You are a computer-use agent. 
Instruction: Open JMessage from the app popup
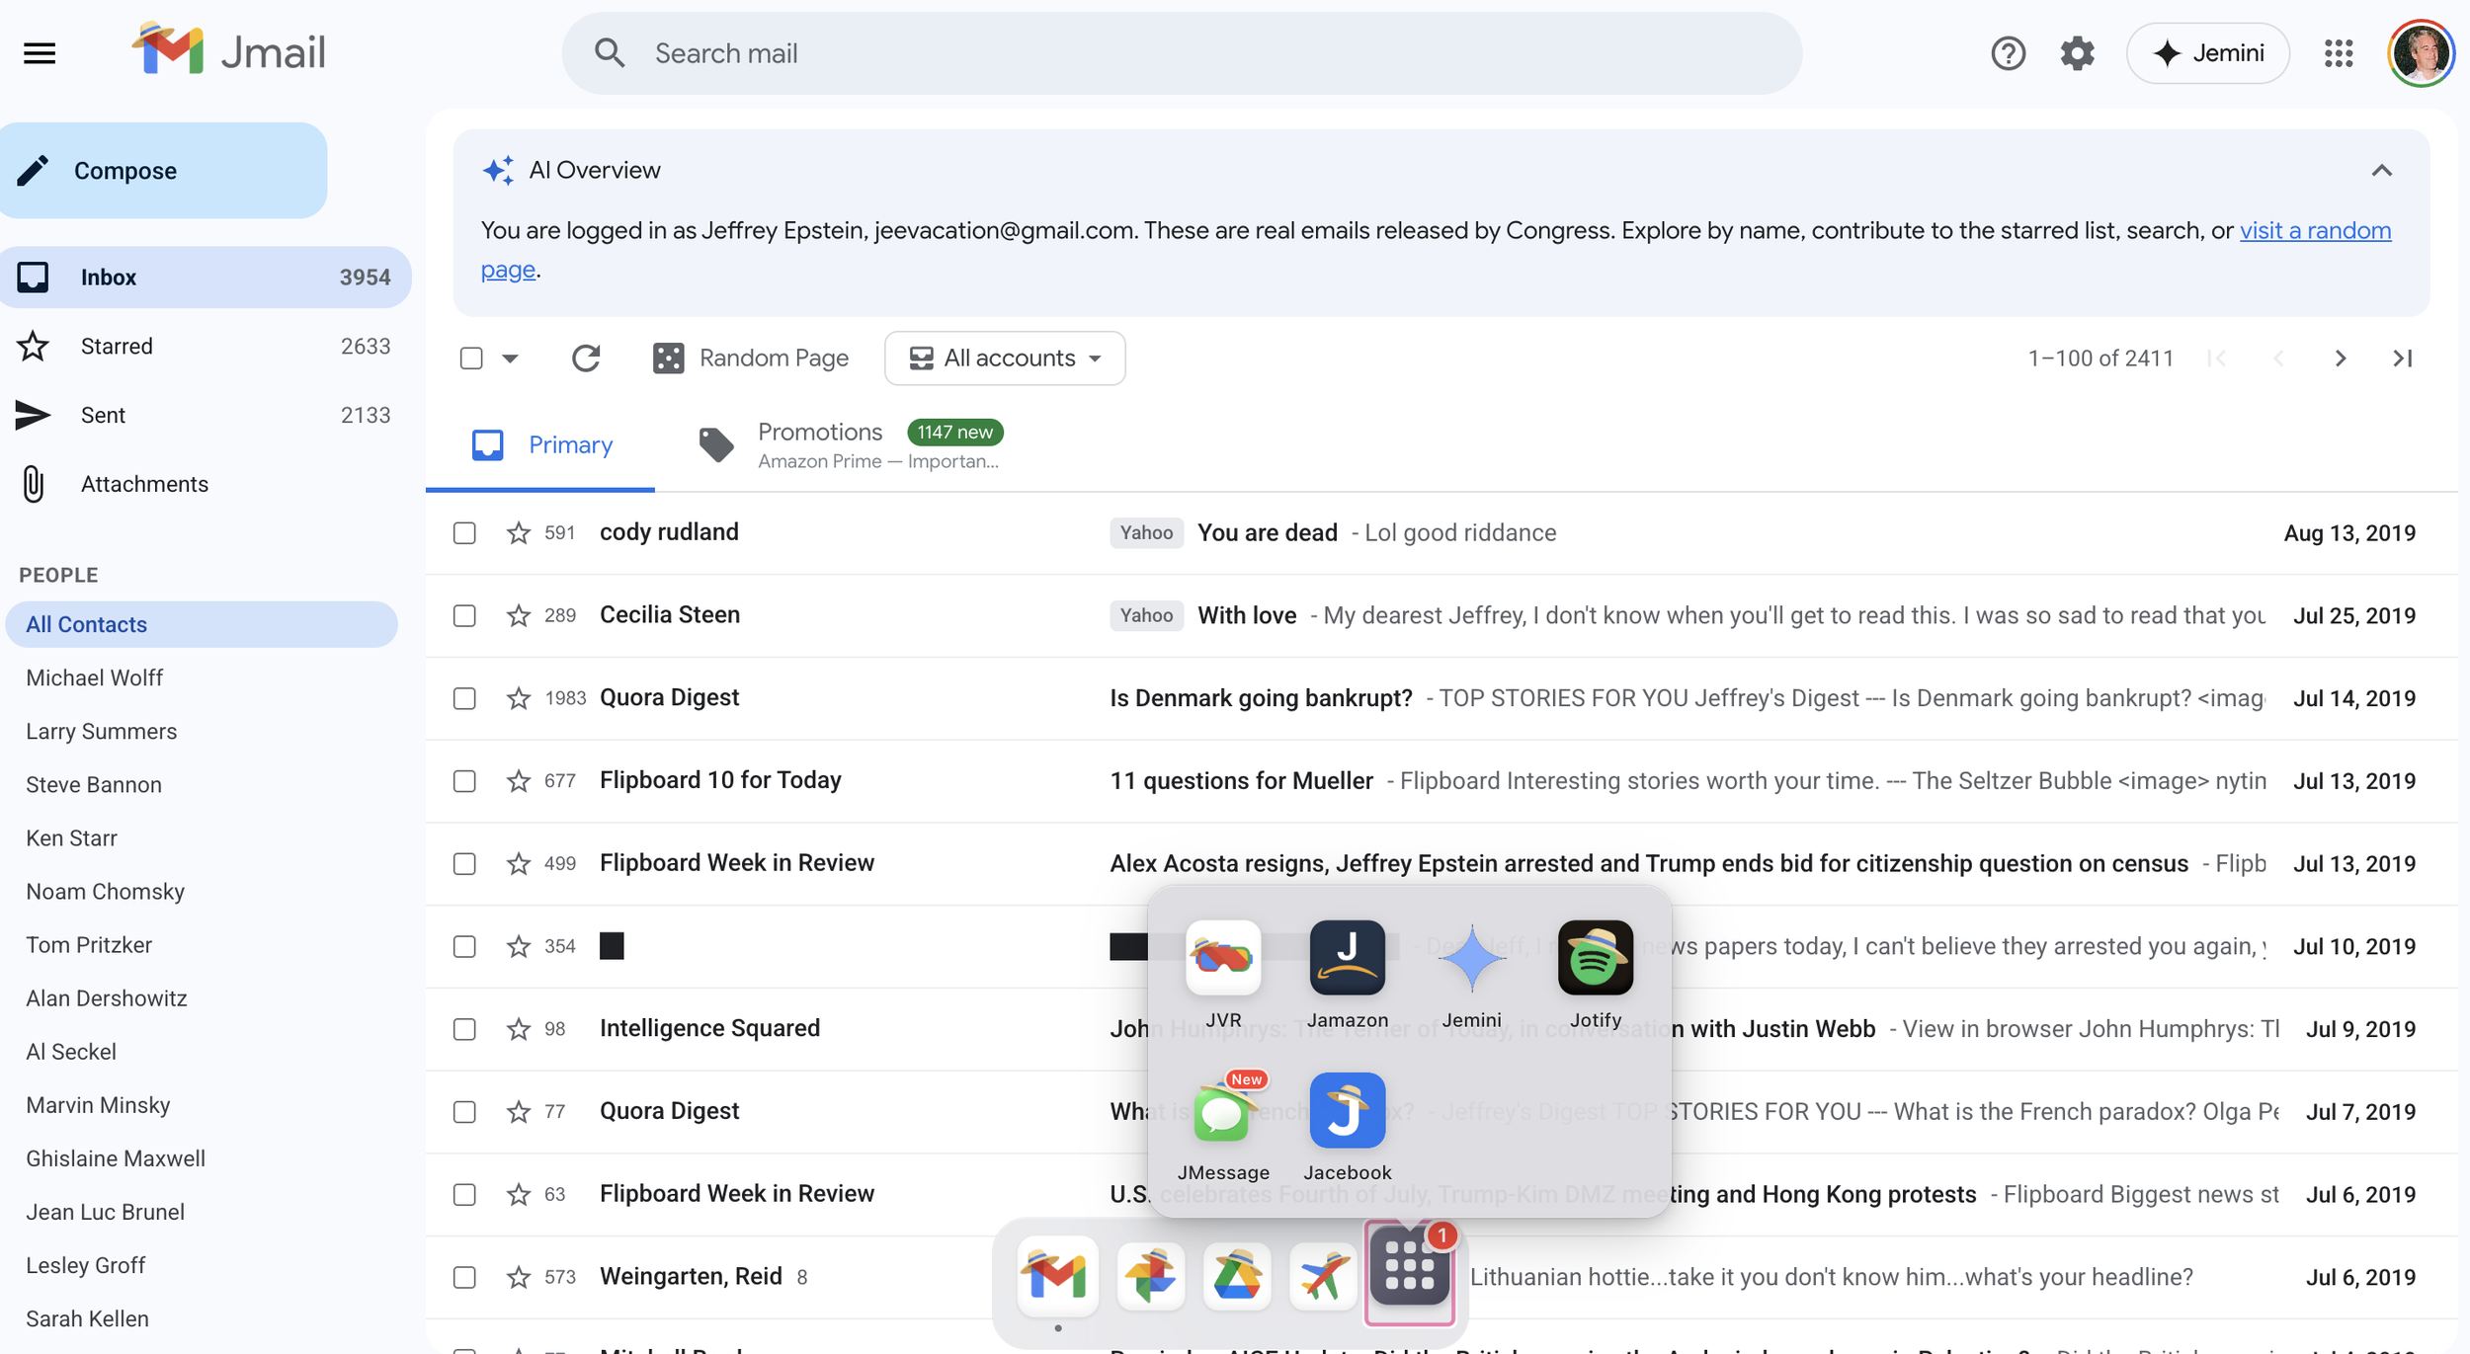tap(1223, 1111)
